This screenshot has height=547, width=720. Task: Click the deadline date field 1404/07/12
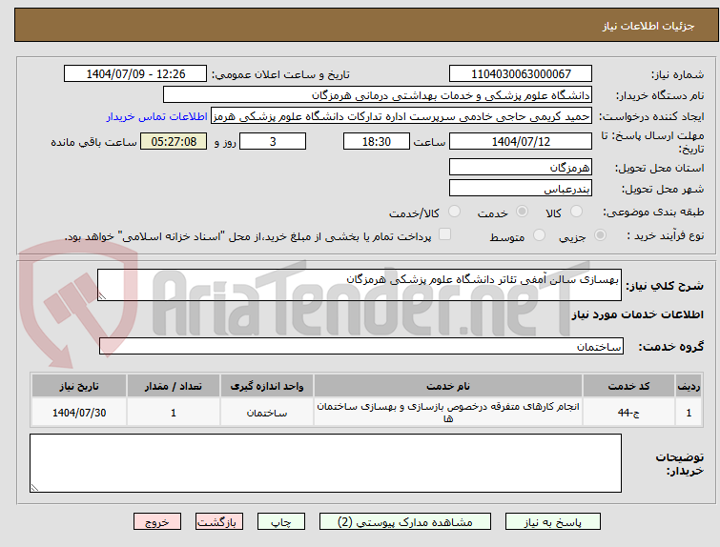coord(521,141)
